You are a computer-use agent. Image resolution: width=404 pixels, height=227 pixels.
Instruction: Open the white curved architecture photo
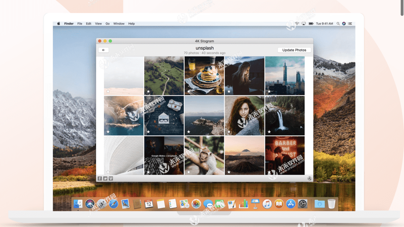124,156
